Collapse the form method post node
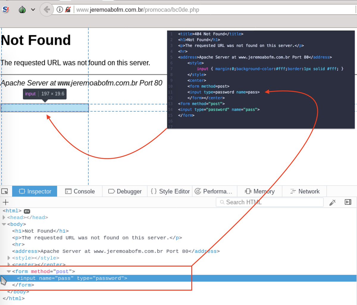357x305 pixels. tap(9, 271)
